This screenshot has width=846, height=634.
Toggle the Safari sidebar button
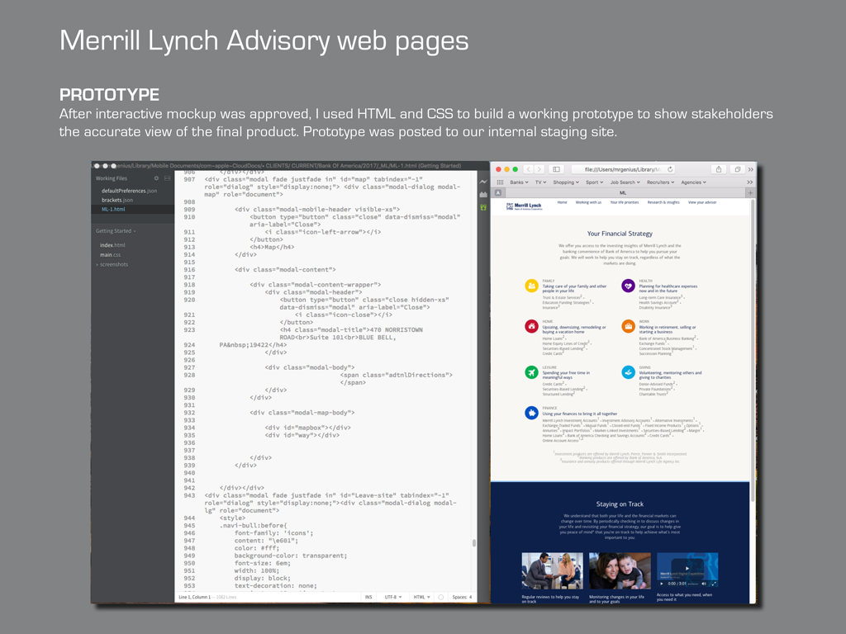[556, 169]
